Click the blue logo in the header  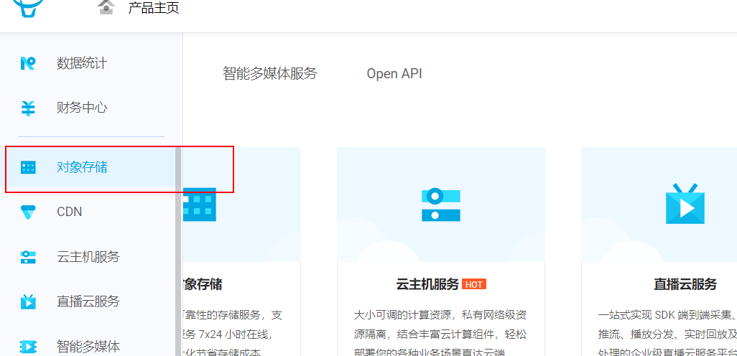(x=28, y=7)
